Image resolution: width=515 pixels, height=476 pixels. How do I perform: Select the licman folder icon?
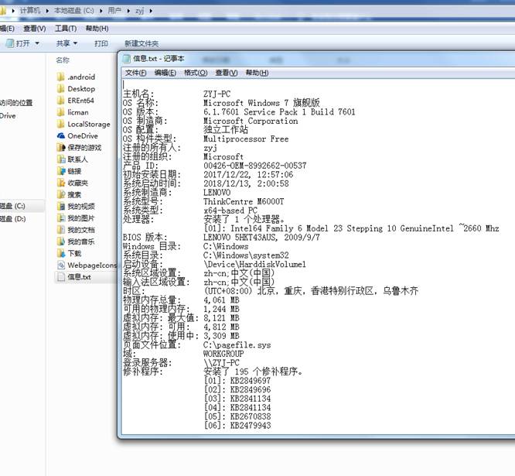point(60,112)
